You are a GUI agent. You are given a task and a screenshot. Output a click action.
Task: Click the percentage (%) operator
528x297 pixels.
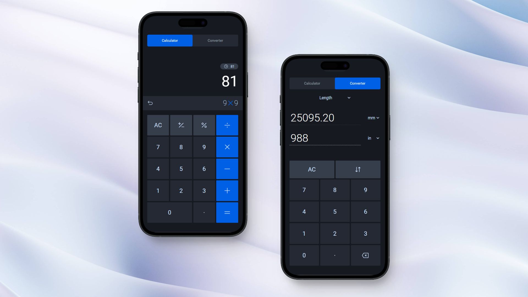(204, 125)
